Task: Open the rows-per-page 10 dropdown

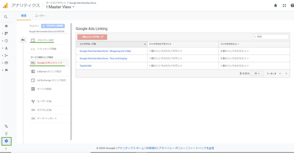Action: [x=257, y=74]
